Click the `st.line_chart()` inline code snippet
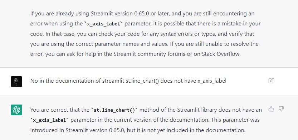Screen dimensions: 298x140 pos(114,110)
